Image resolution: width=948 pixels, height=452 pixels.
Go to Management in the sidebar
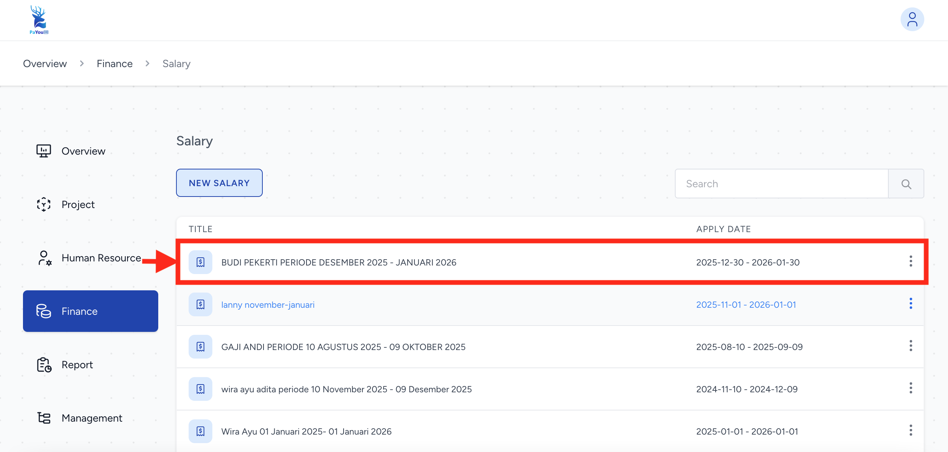[92, 418]
